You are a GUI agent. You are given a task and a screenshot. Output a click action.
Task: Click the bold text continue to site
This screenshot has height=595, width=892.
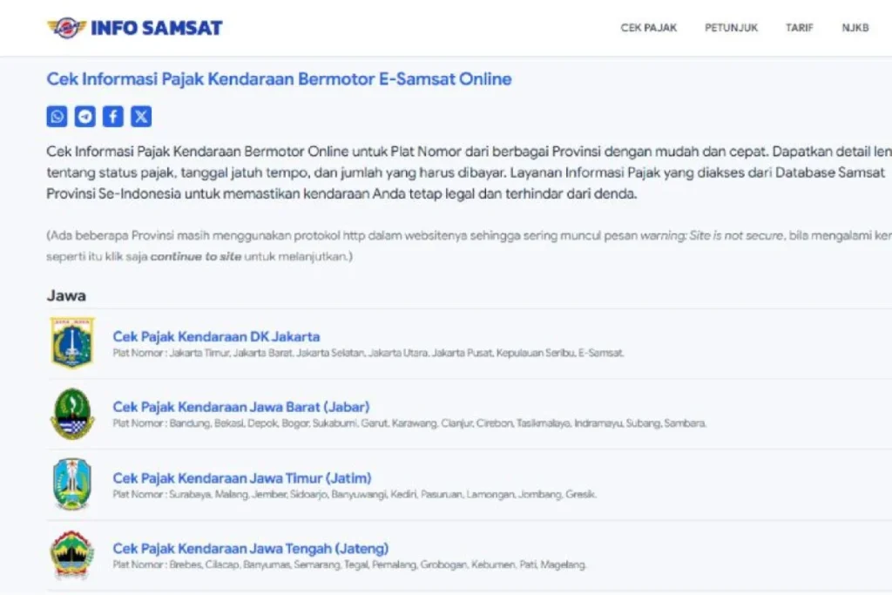pos(196,256)
